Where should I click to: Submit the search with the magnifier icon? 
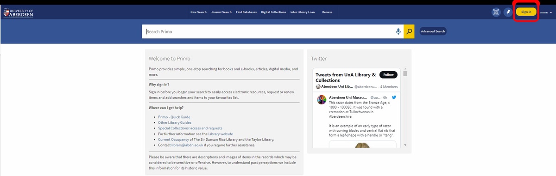click(x=409, y=31)
